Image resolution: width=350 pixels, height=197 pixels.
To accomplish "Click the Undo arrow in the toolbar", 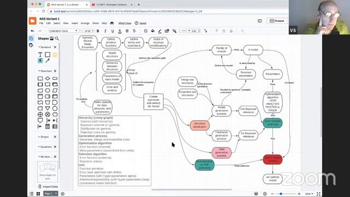I will [33, 31].
